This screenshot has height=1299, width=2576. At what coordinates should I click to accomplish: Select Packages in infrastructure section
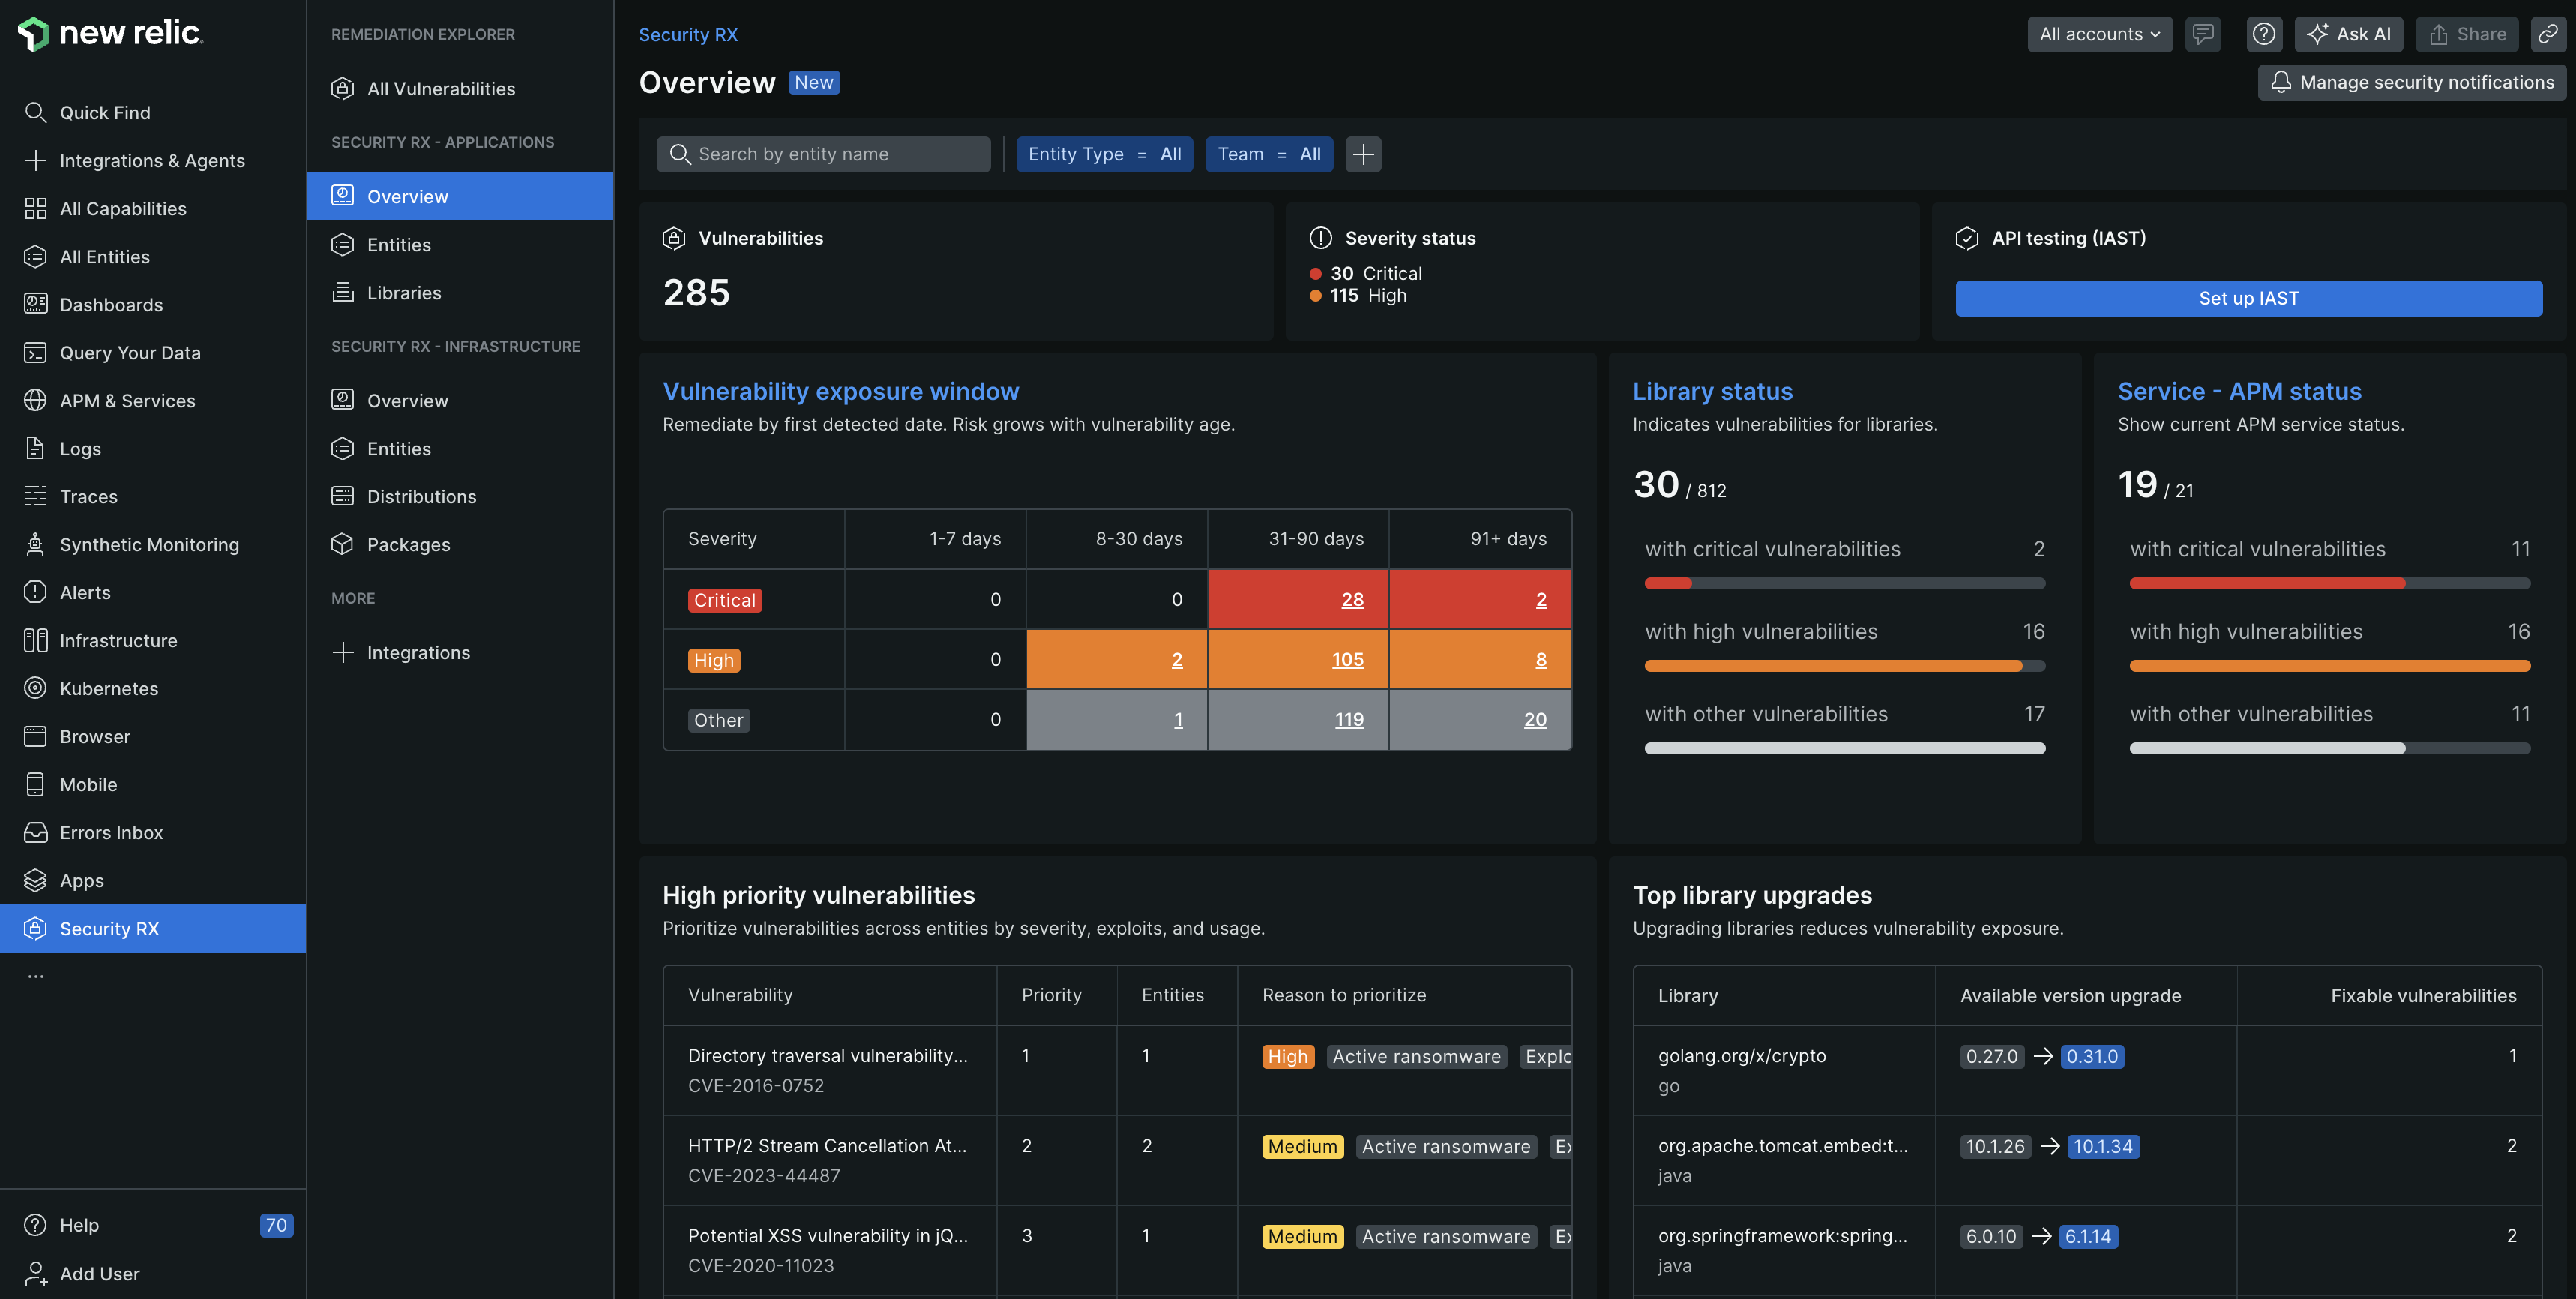[408, 544]
